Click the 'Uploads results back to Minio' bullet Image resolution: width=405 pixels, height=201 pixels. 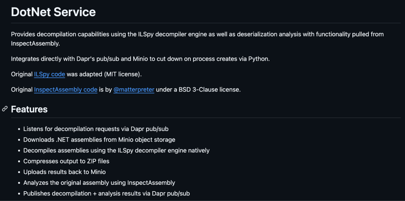coord(65,172)
